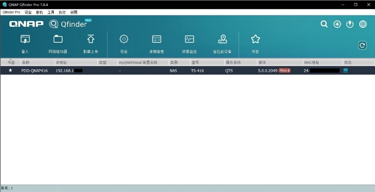375x192 pixels.
Task: Open the 设定 menu in menu bar
Action: coord(28,12)
